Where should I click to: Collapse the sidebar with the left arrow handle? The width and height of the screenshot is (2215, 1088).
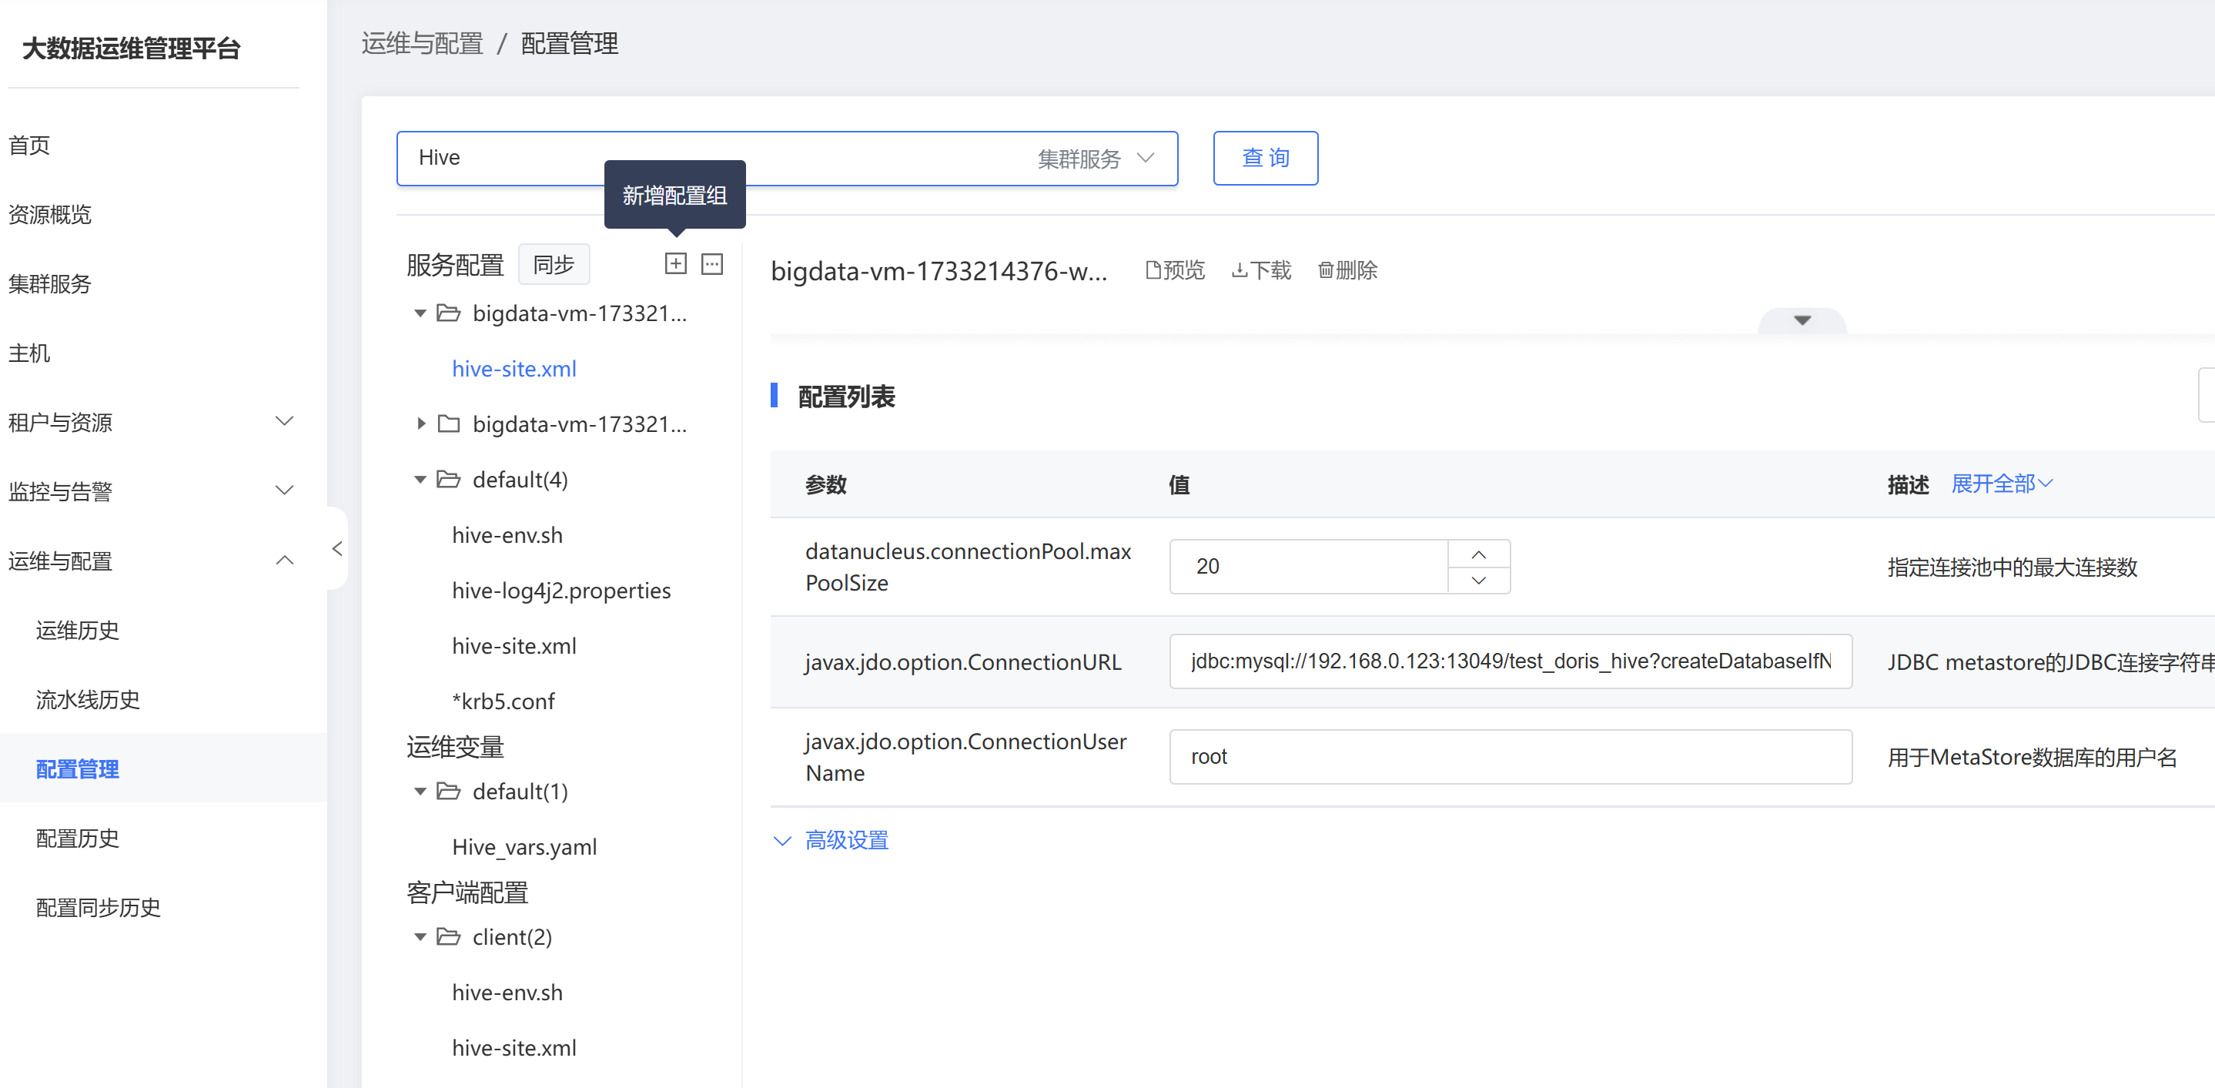click(x=337, y=548)
